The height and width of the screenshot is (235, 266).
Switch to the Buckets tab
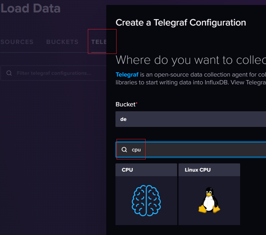(62, 42)
